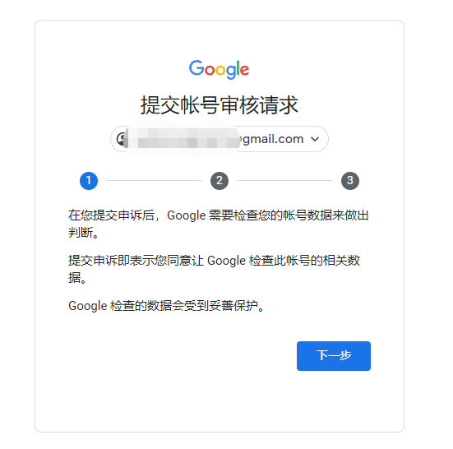Jump to the step 3 circle

pos(350,181)
